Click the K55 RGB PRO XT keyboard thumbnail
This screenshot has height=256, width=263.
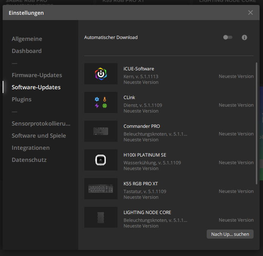pos(101,189)
